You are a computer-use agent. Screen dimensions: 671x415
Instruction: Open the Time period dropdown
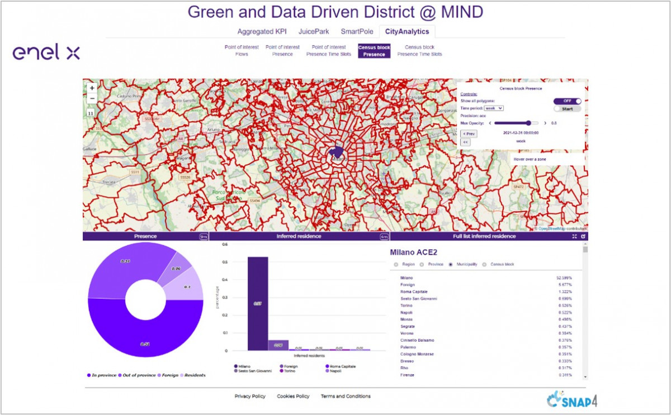(494, 108)
